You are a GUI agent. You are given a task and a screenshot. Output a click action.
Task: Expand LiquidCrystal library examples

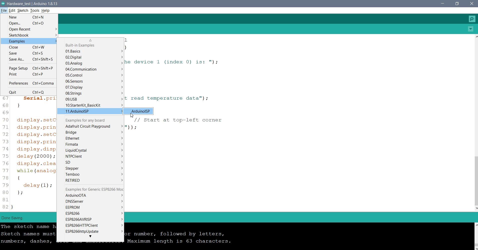90,150
